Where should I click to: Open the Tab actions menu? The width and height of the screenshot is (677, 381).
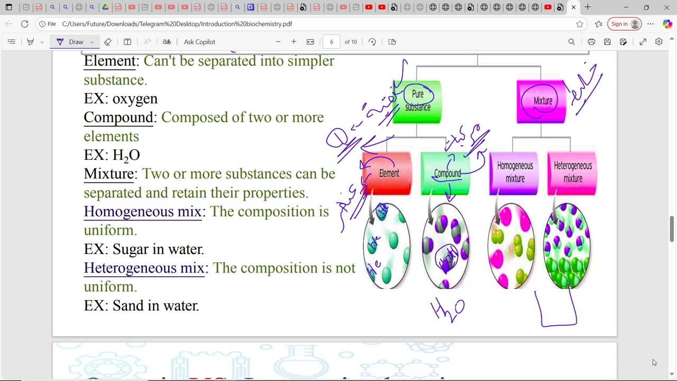pyautogui.click(x=9, y=7)
